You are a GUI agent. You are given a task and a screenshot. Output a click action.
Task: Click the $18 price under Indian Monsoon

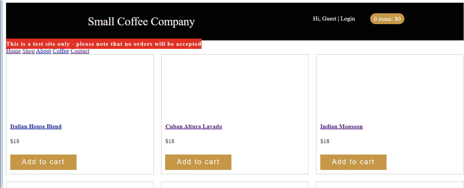(325, 141)
